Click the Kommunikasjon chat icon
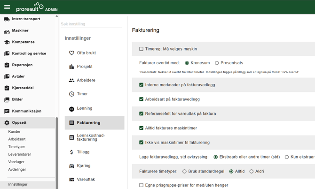This screenshot has width=315, height=189. [7, 111]
